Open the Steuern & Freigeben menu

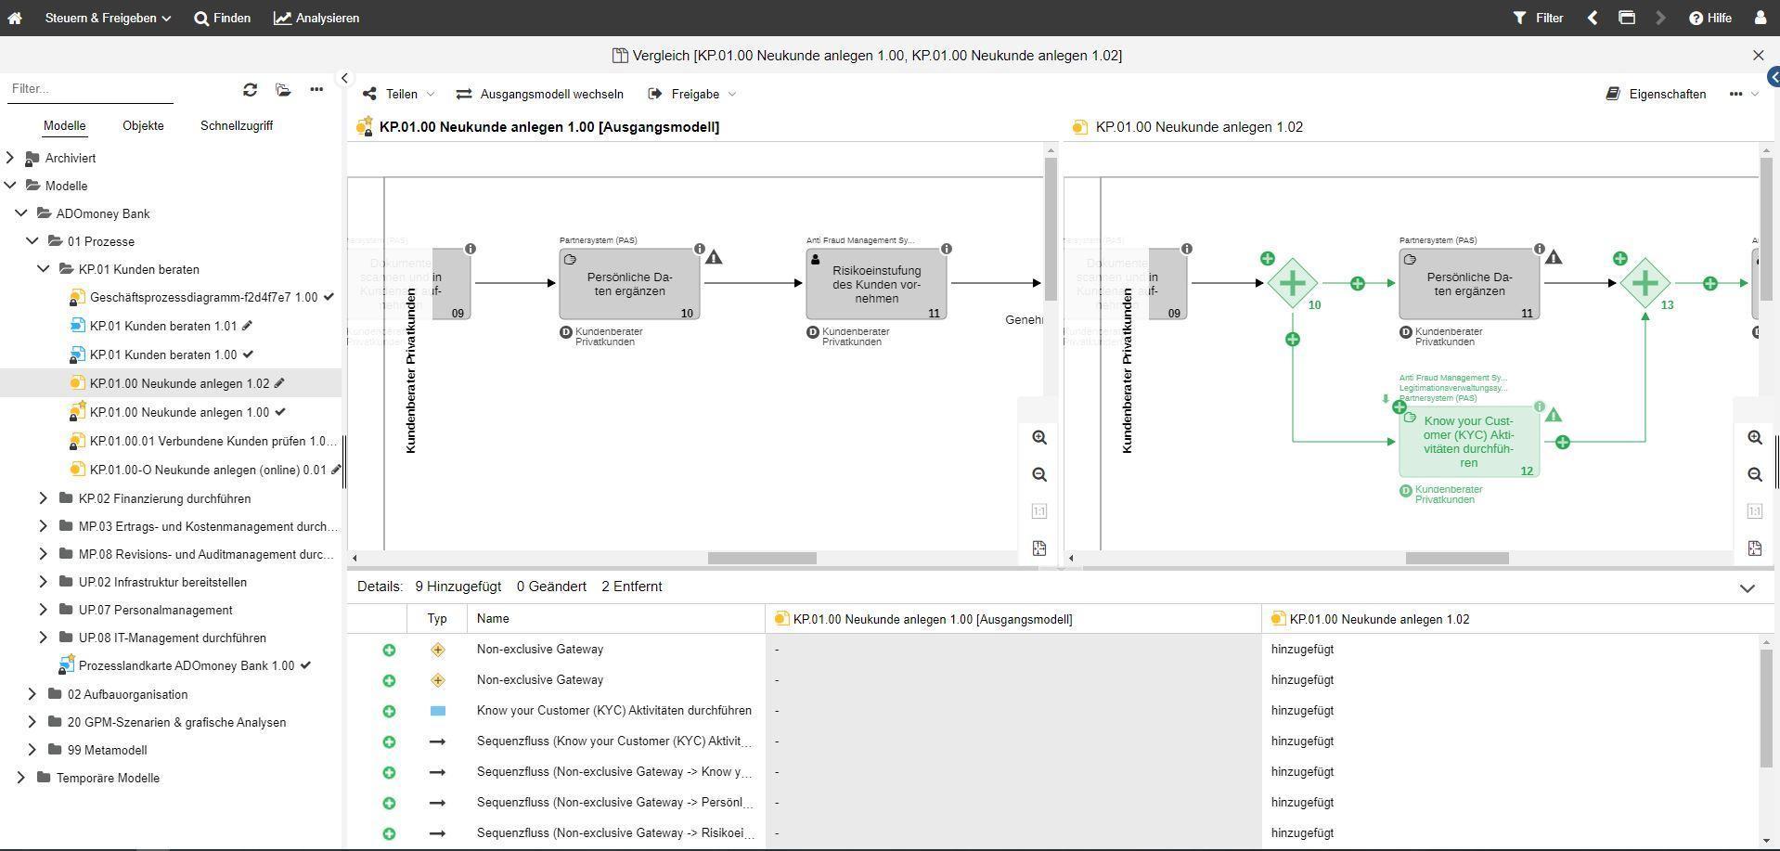coord(108,18)
